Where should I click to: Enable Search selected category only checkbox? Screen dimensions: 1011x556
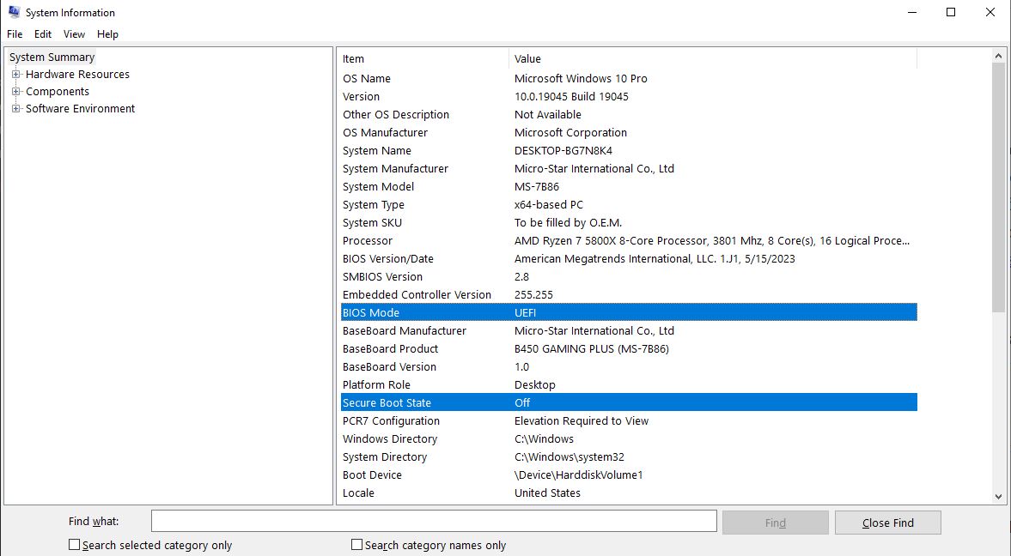click(x=74, y=544)
